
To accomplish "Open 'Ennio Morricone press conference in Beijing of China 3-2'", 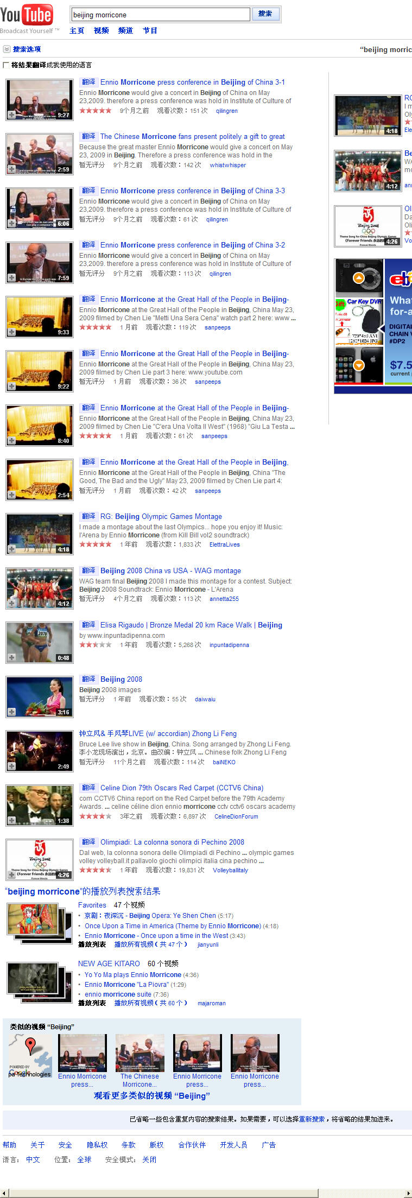I will [x=193, y=245].
